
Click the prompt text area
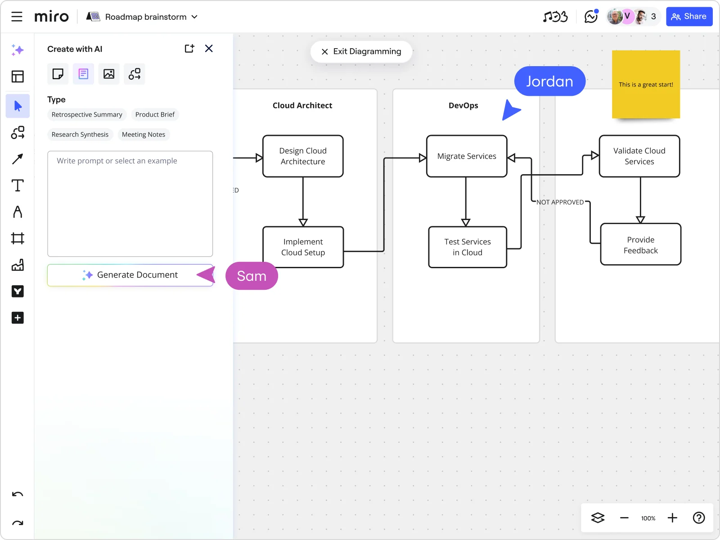point(130,204)
